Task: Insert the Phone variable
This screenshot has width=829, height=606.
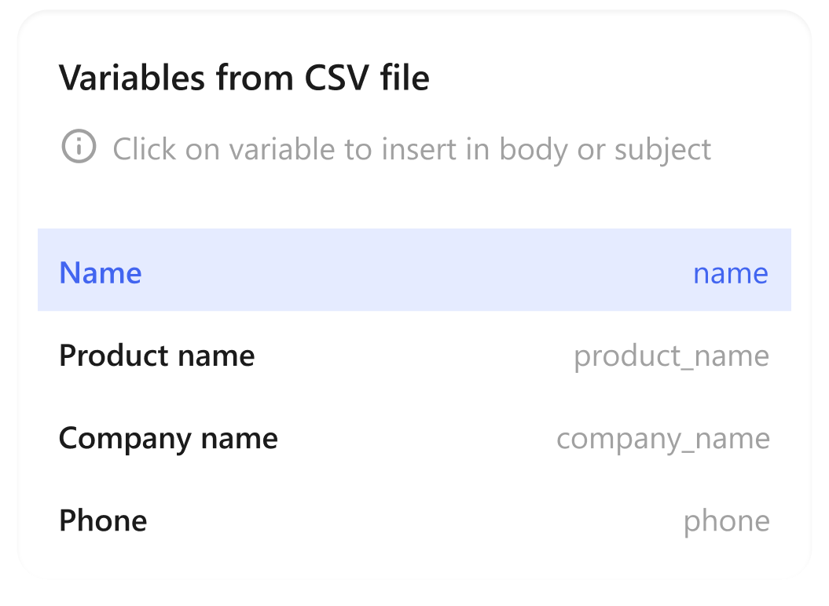Action: (414, 520)
